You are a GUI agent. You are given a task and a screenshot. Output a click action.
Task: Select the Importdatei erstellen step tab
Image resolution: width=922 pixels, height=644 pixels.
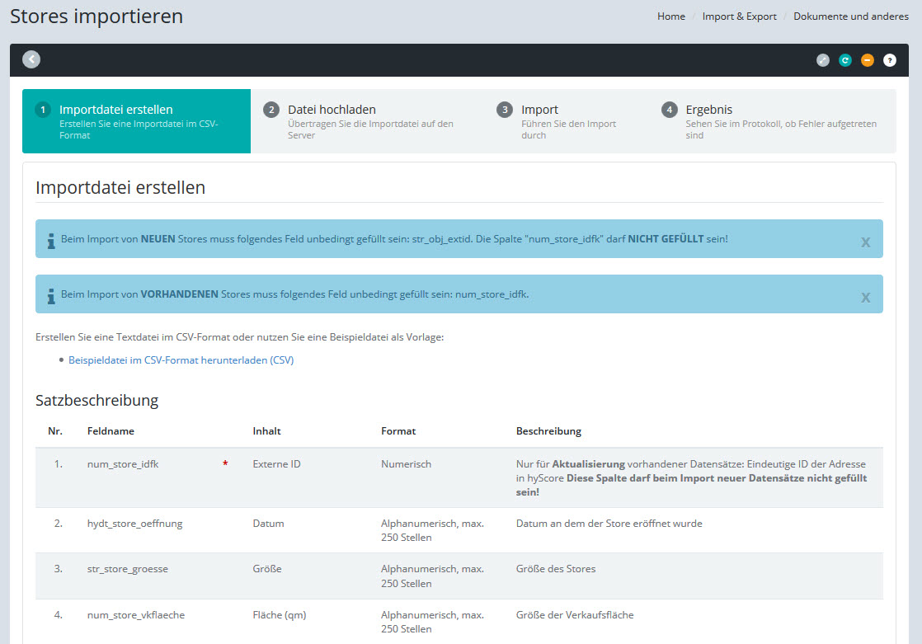tap(136, 121)
